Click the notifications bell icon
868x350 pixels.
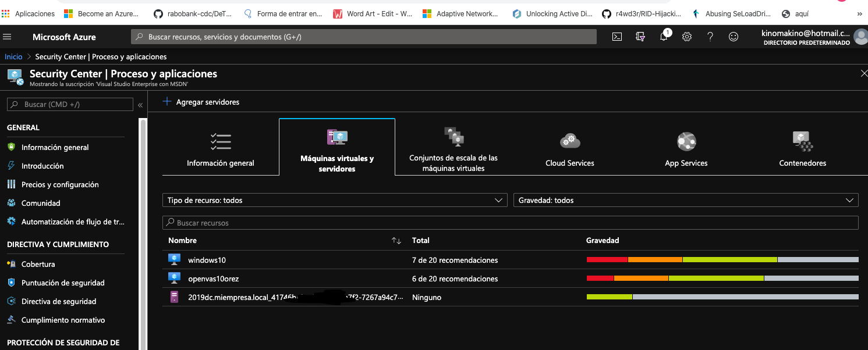[664, 37]
